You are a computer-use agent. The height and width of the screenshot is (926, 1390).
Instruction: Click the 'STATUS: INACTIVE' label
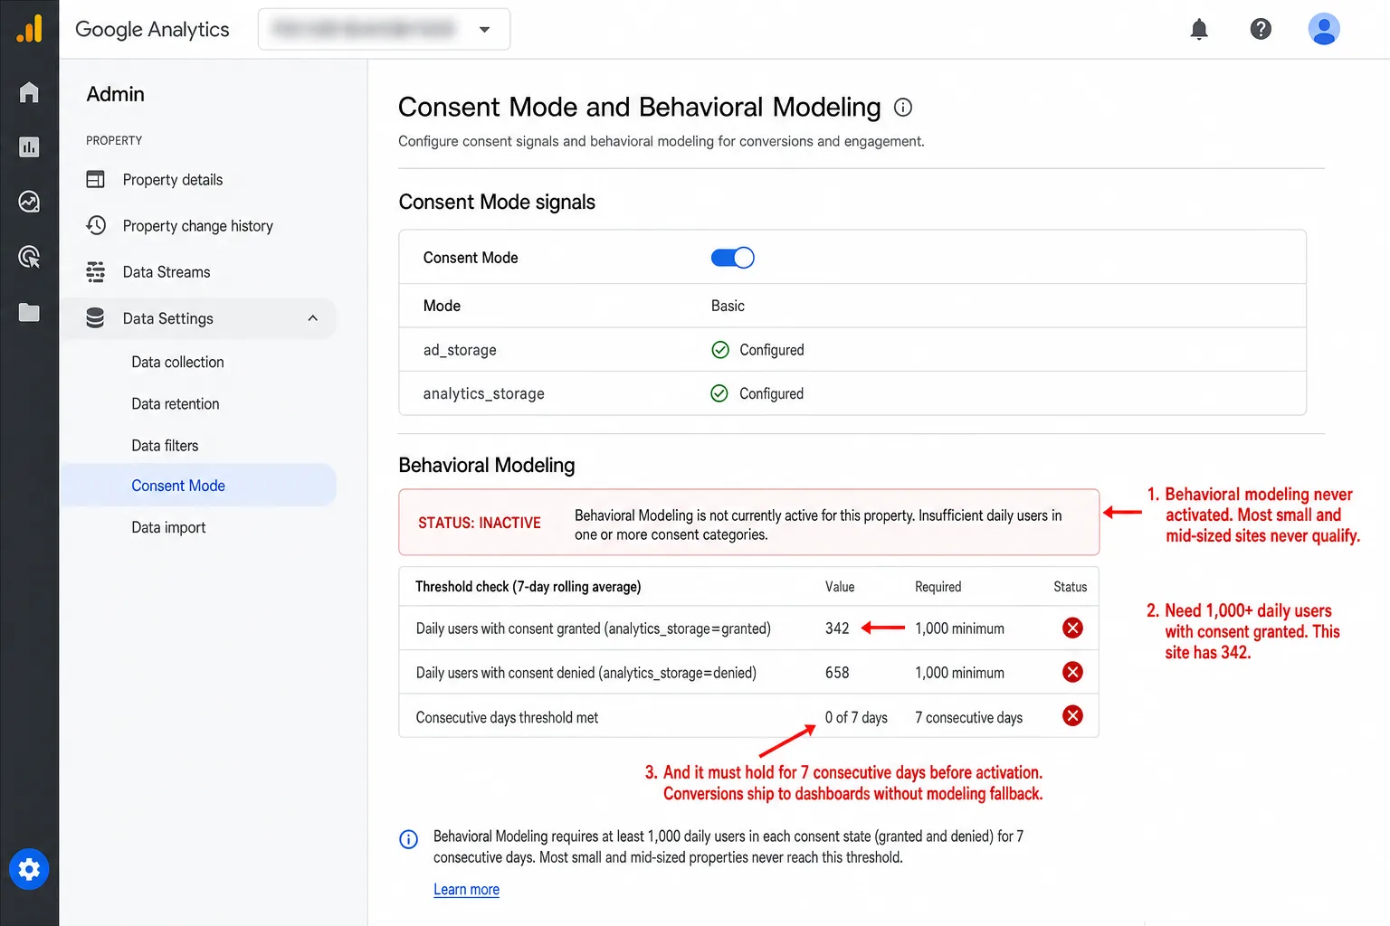pyautogui.click(x=479, y=523)
